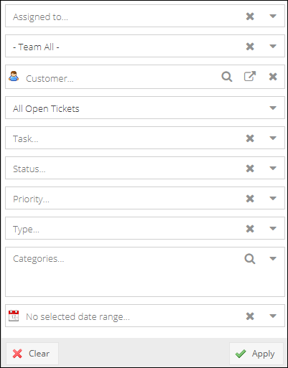The width and height of the screenshot is (288, 368).
Task: Clear the Assigned to field
Action: (250, 16)
